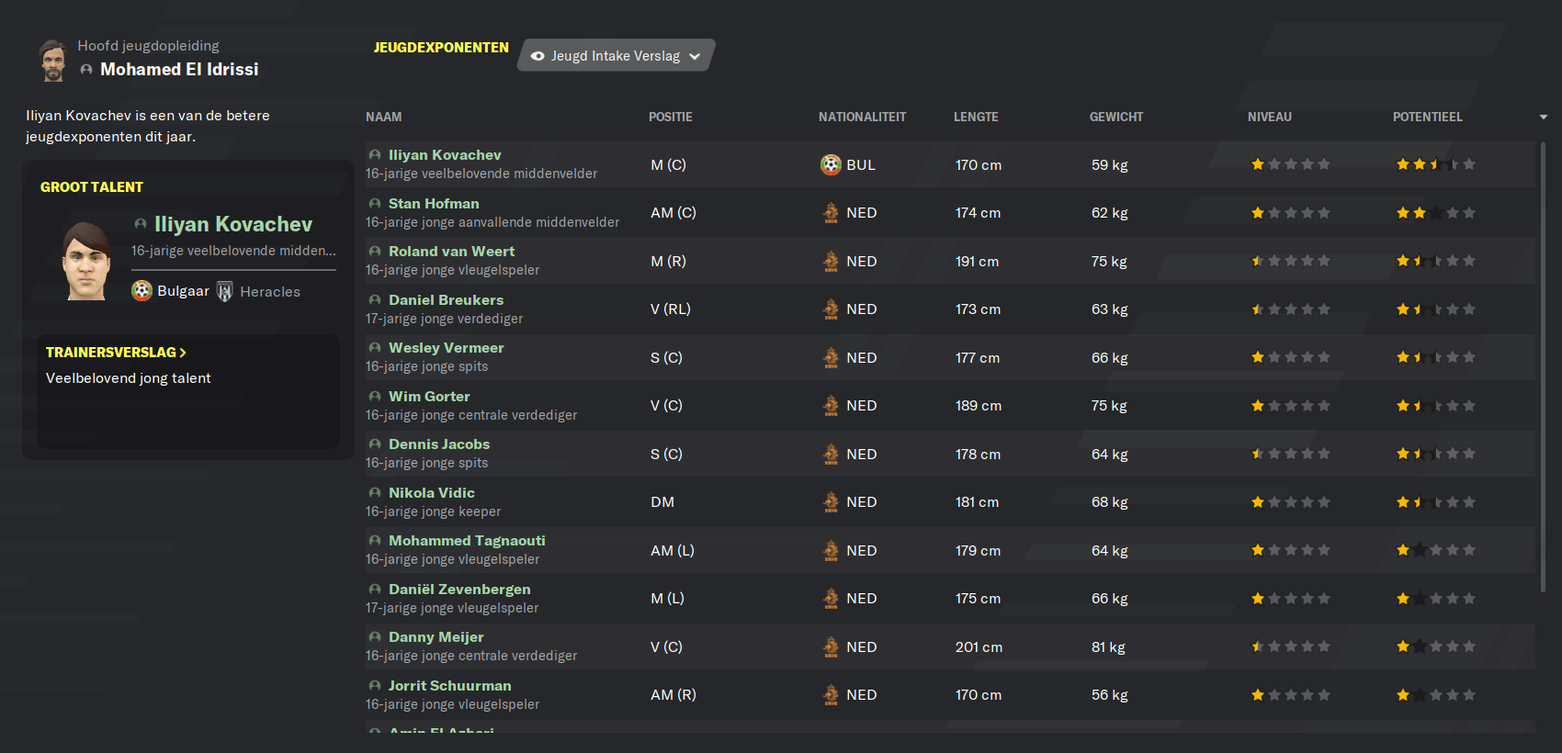Open player Wim Gorter from the list

(x=429, y=397)
